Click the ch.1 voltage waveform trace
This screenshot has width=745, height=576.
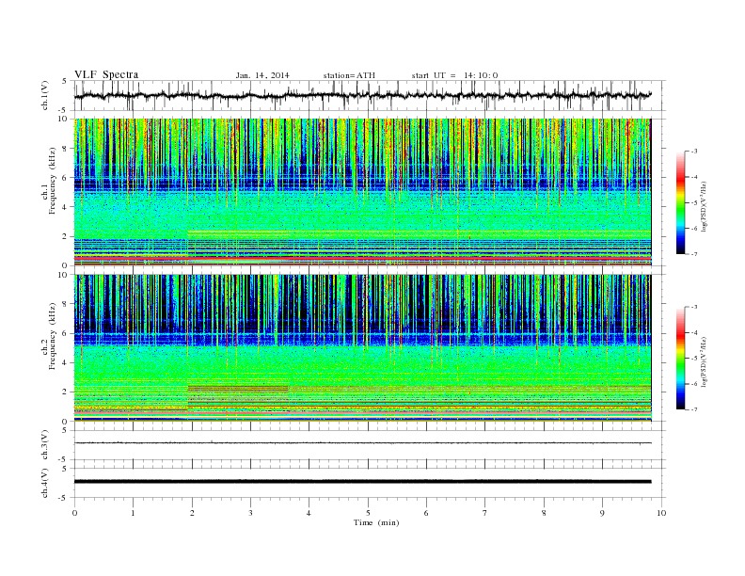pos(362,95)
